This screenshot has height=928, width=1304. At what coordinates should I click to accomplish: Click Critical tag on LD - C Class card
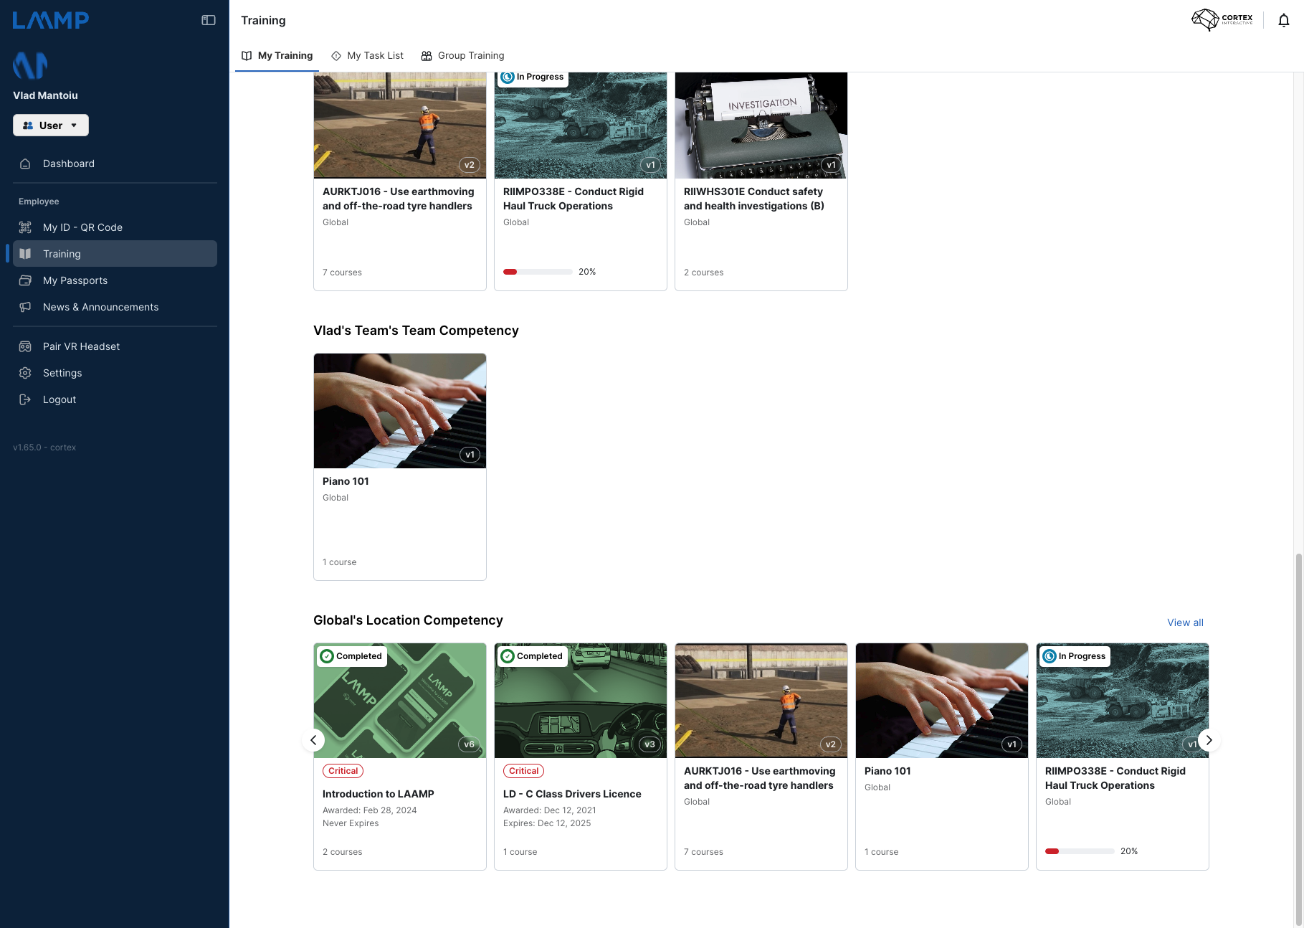(523, 771)
